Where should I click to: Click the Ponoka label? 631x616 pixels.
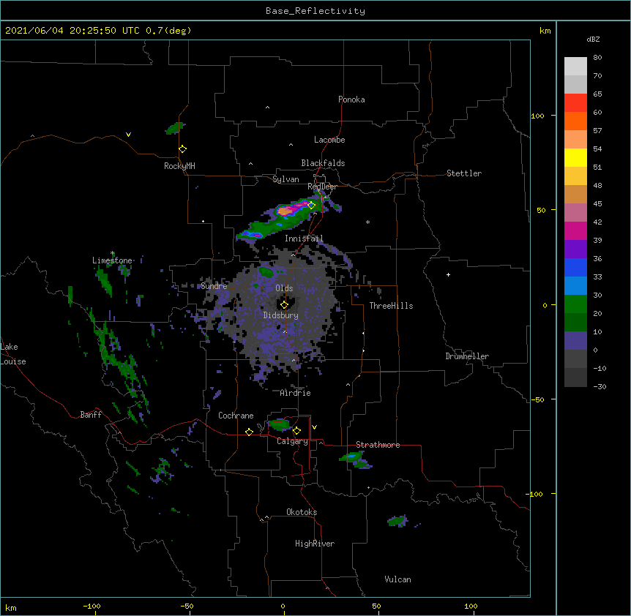(x=351, y=99)
